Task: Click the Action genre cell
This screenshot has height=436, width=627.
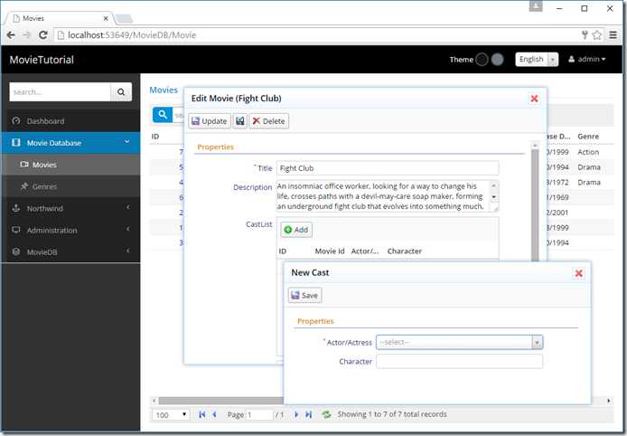Action: coord(588,152)
